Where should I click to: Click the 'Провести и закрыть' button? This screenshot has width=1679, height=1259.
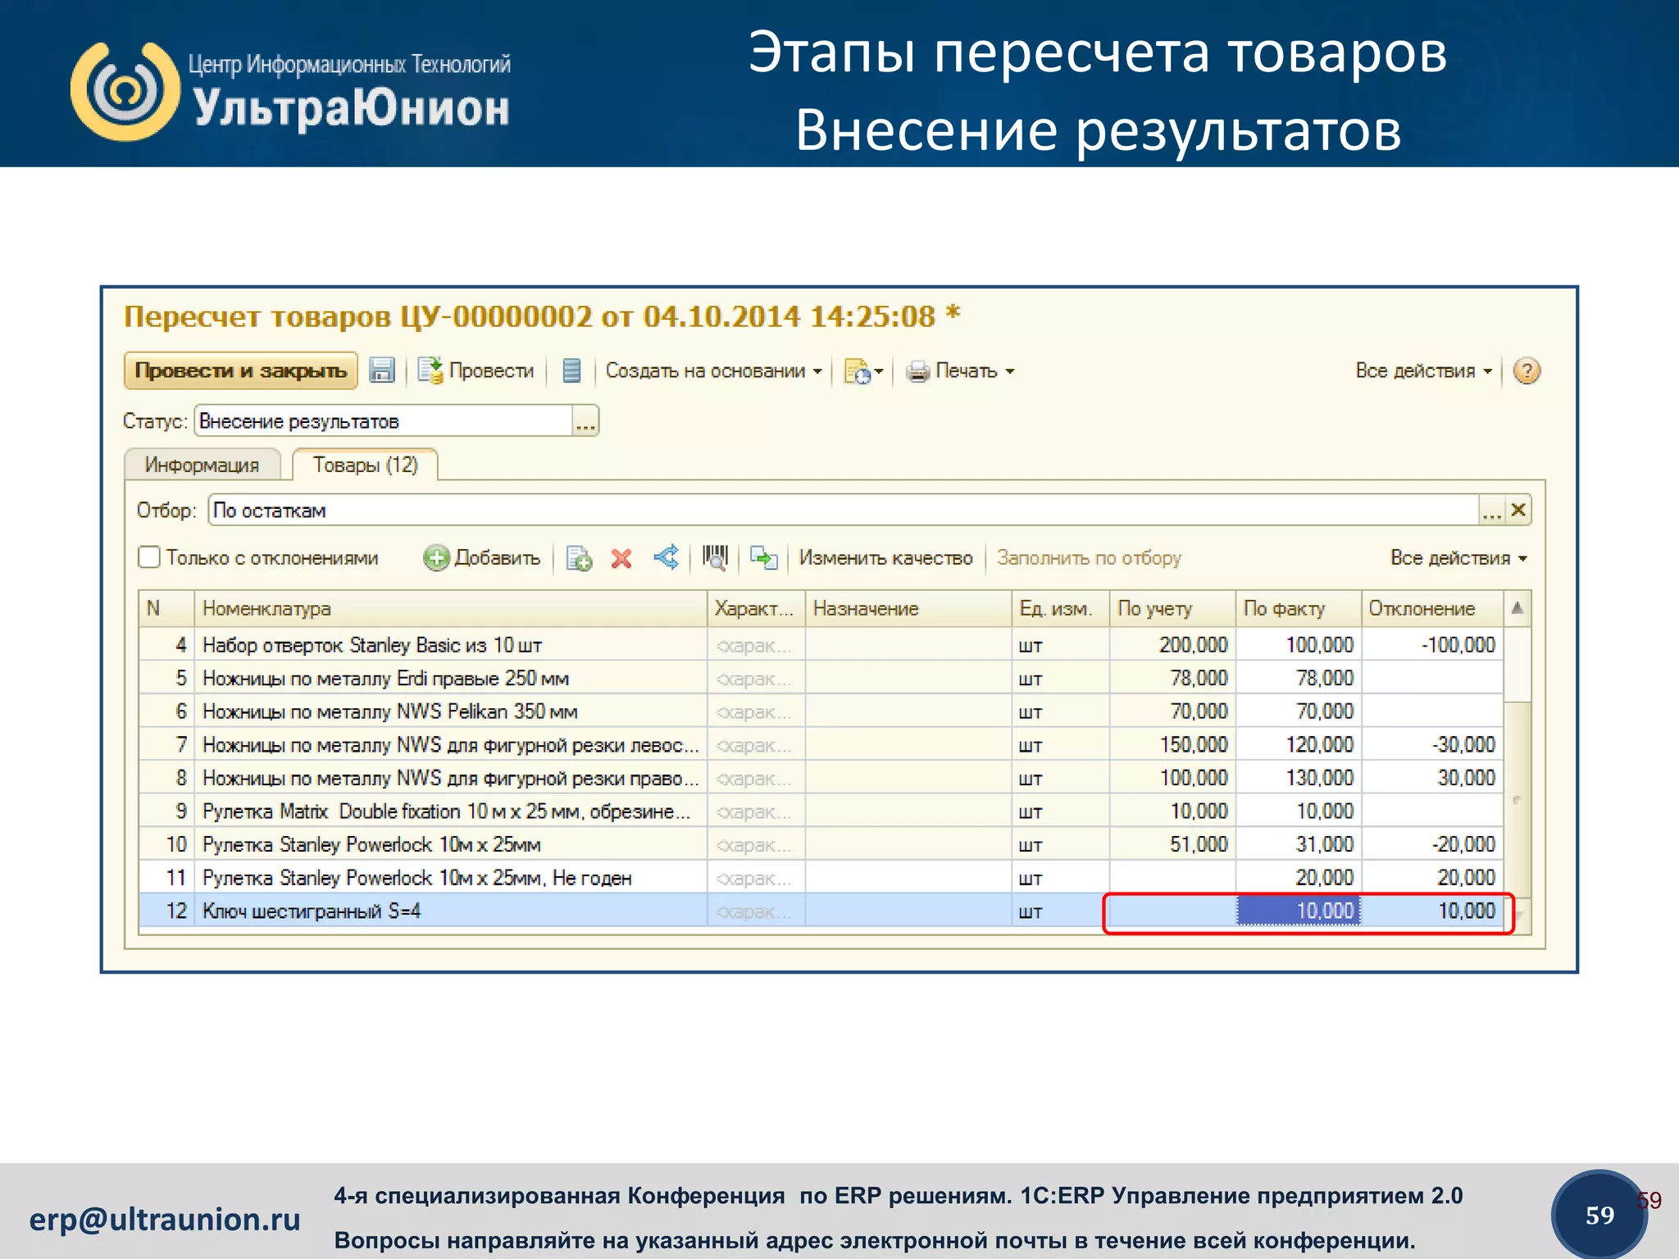tap(240, 370)
